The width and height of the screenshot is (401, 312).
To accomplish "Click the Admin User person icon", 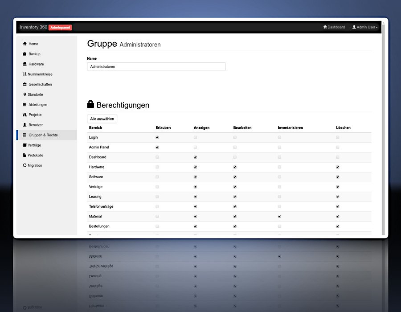I will point(354,27).
